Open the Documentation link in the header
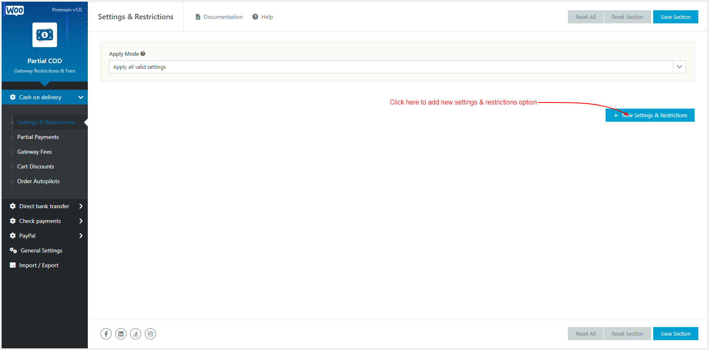This screenshot has height=350, width=709. [219, 17]
